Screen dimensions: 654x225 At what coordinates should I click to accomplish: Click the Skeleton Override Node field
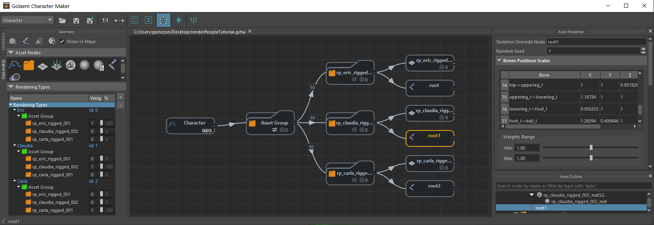[x=596, y=41]
